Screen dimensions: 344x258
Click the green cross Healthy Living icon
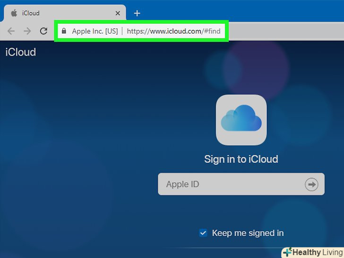click(287, 252)
